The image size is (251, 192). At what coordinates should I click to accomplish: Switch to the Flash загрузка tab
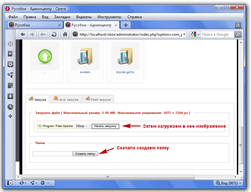pos(98,99)
